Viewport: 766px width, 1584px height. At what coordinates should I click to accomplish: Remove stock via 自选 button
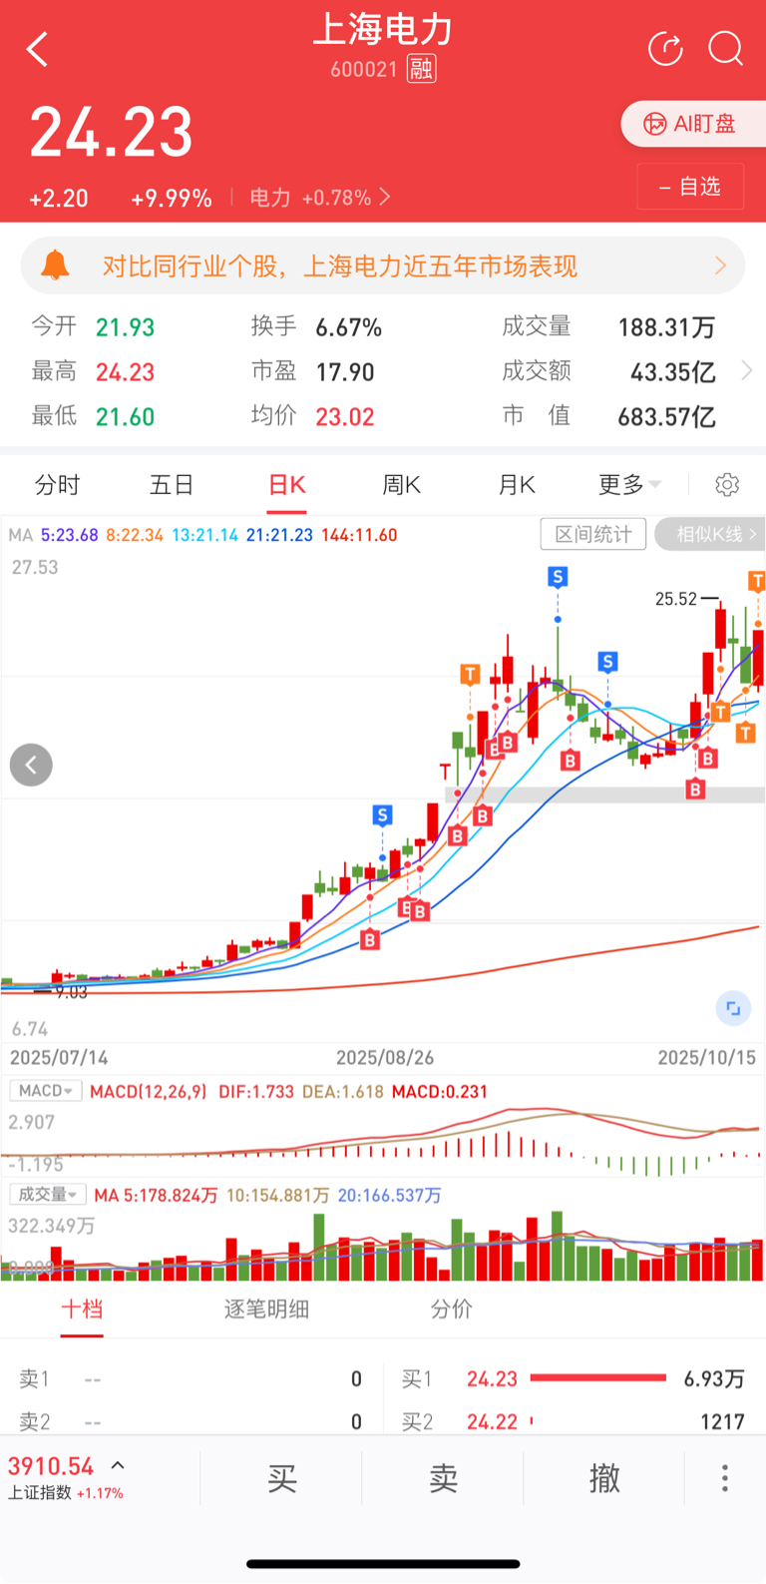click(x=690, y=186)
